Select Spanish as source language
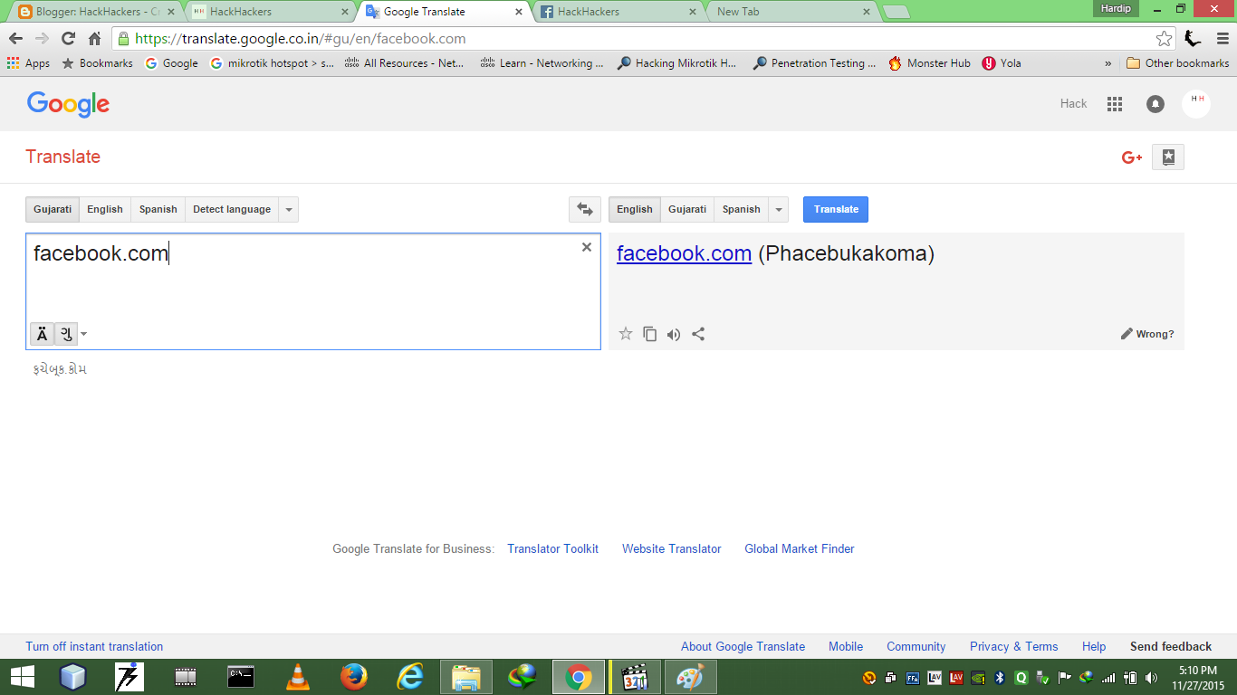1237x695 pixels. coord(158,209)
